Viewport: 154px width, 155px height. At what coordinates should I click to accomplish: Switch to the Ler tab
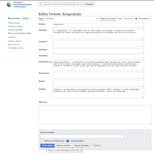[97, 18]
